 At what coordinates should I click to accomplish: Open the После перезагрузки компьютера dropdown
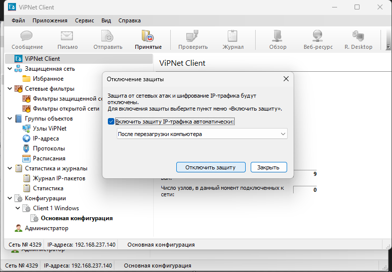click(202, 134)
